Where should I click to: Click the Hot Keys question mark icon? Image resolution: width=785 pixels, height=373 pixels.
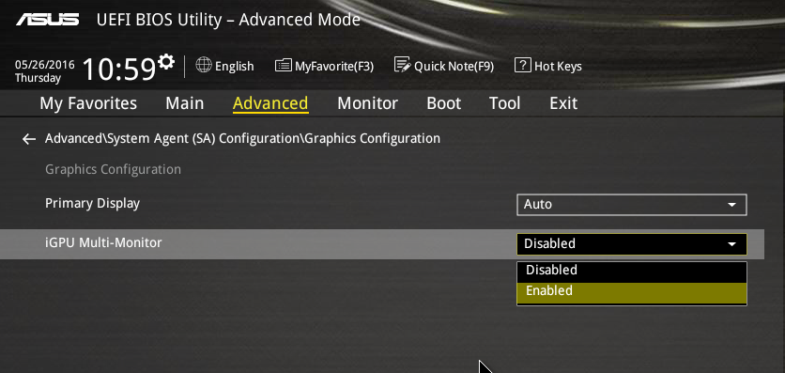523,65
